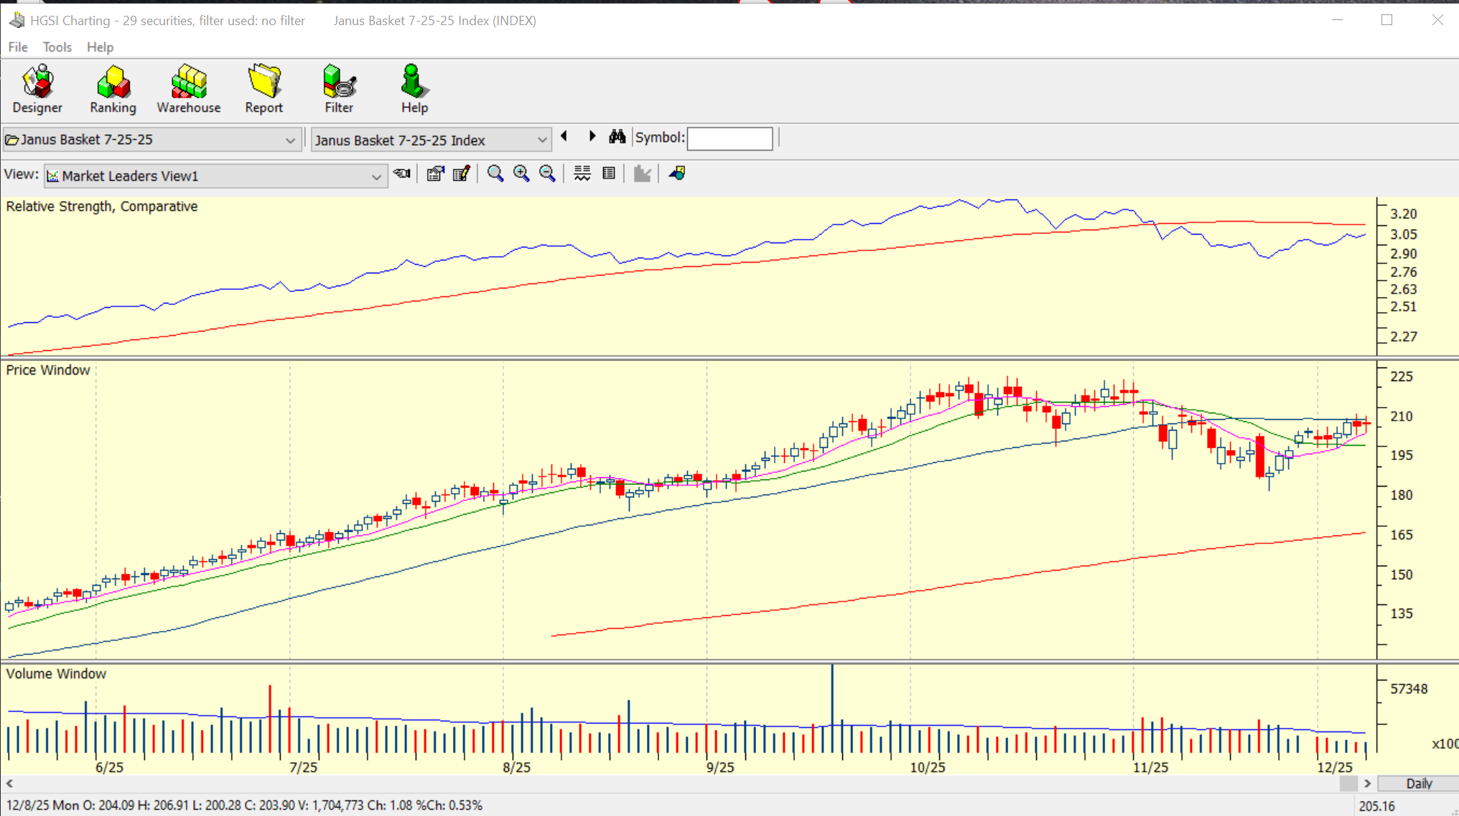Launch the Filter tool
1459x816 pixels.
tap(339, 89)
